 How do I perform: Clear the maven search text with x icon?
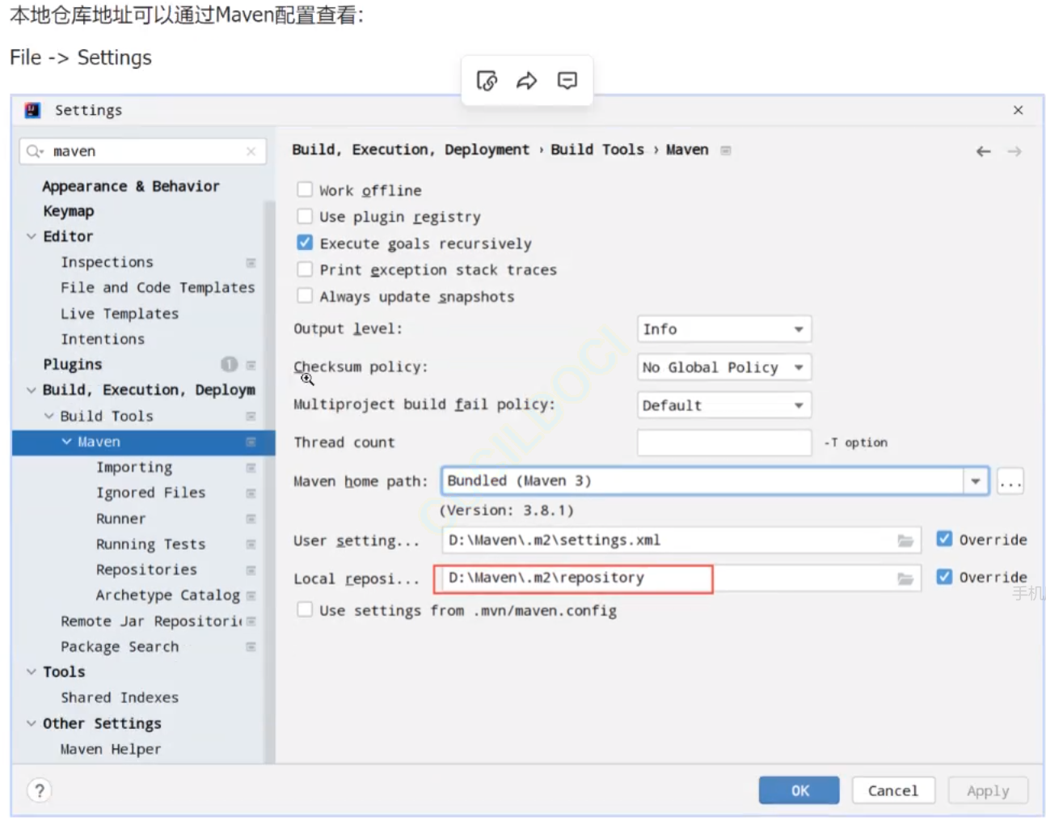click(x=251, y=151)
